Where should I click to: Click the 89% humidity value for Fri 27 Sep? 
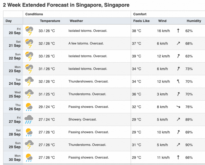[x=189, y=119]
